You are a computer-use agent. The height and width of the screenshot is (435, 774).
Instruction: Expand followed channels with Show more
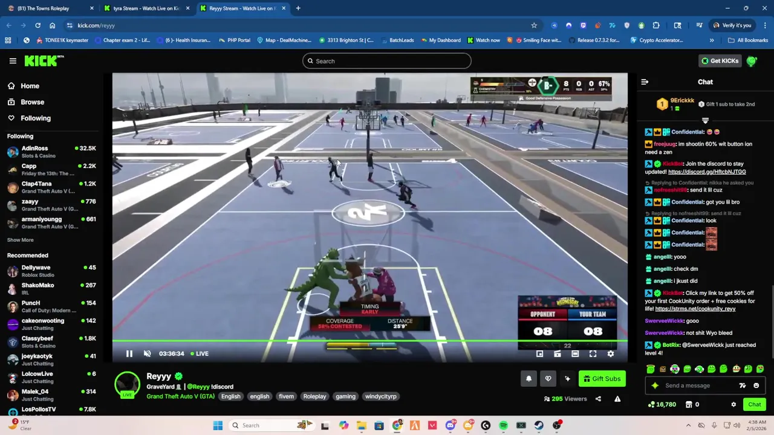point(20,240)
